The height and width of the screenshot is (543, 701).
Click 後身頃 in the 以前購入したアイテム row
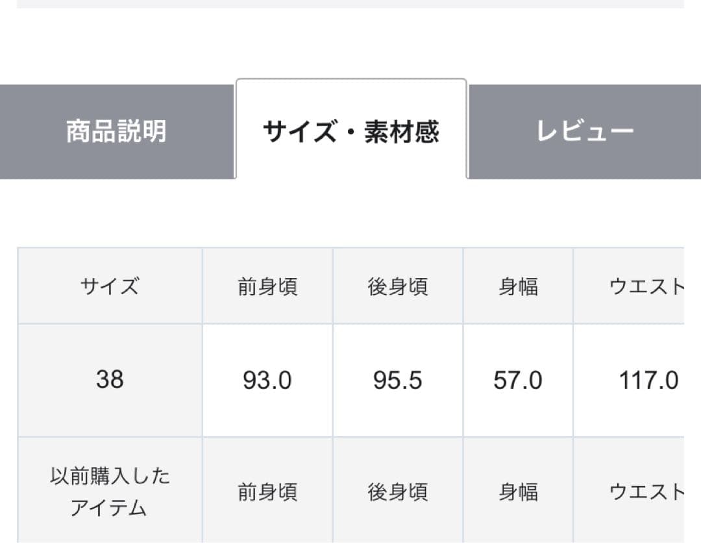(398, 492)
